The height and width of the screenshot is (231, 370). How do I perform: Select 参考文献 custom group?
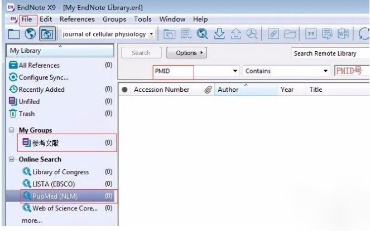(x=67, y=142)
